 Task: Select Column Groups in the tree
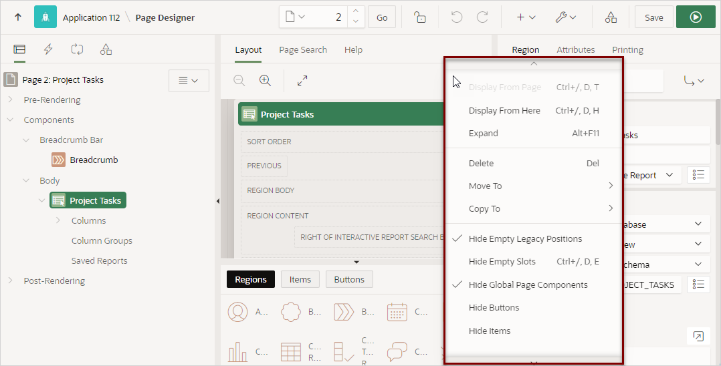click(102, 240)
